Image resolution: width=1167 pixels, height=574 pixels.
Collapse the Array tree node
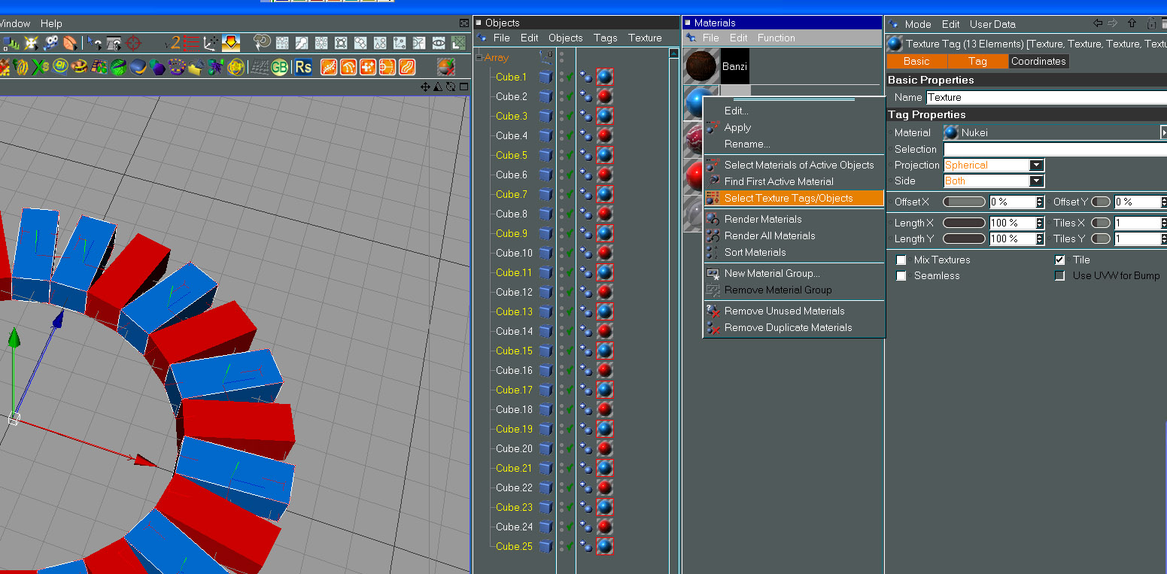pyautogui.click(x=480, y=57)
